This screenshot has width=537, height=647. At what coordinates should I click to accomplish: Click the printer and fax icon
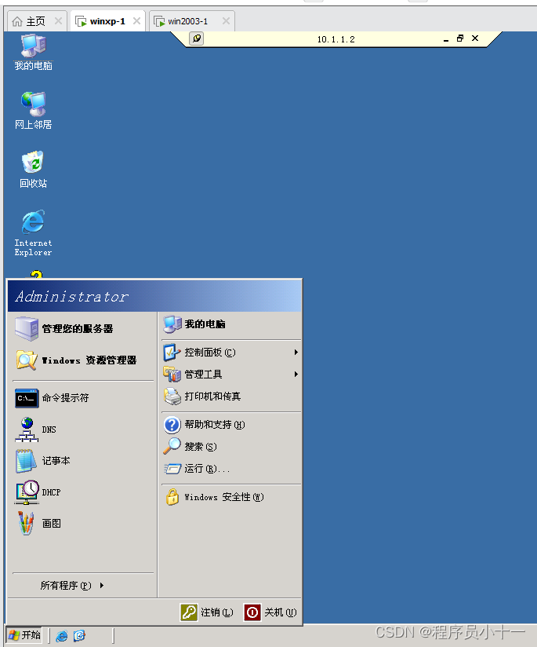[172, 396]
